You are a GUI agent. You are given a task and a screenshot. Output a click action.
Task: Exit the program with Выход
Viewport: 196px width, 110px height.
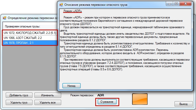[x=184, y=104]
